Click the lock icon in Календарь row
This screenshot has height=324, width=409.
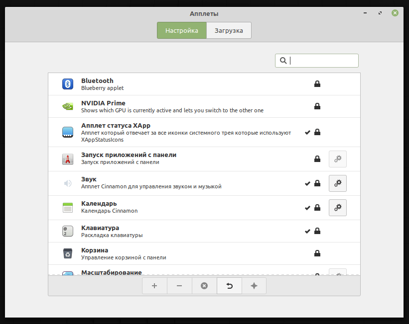tap(317, 207)
